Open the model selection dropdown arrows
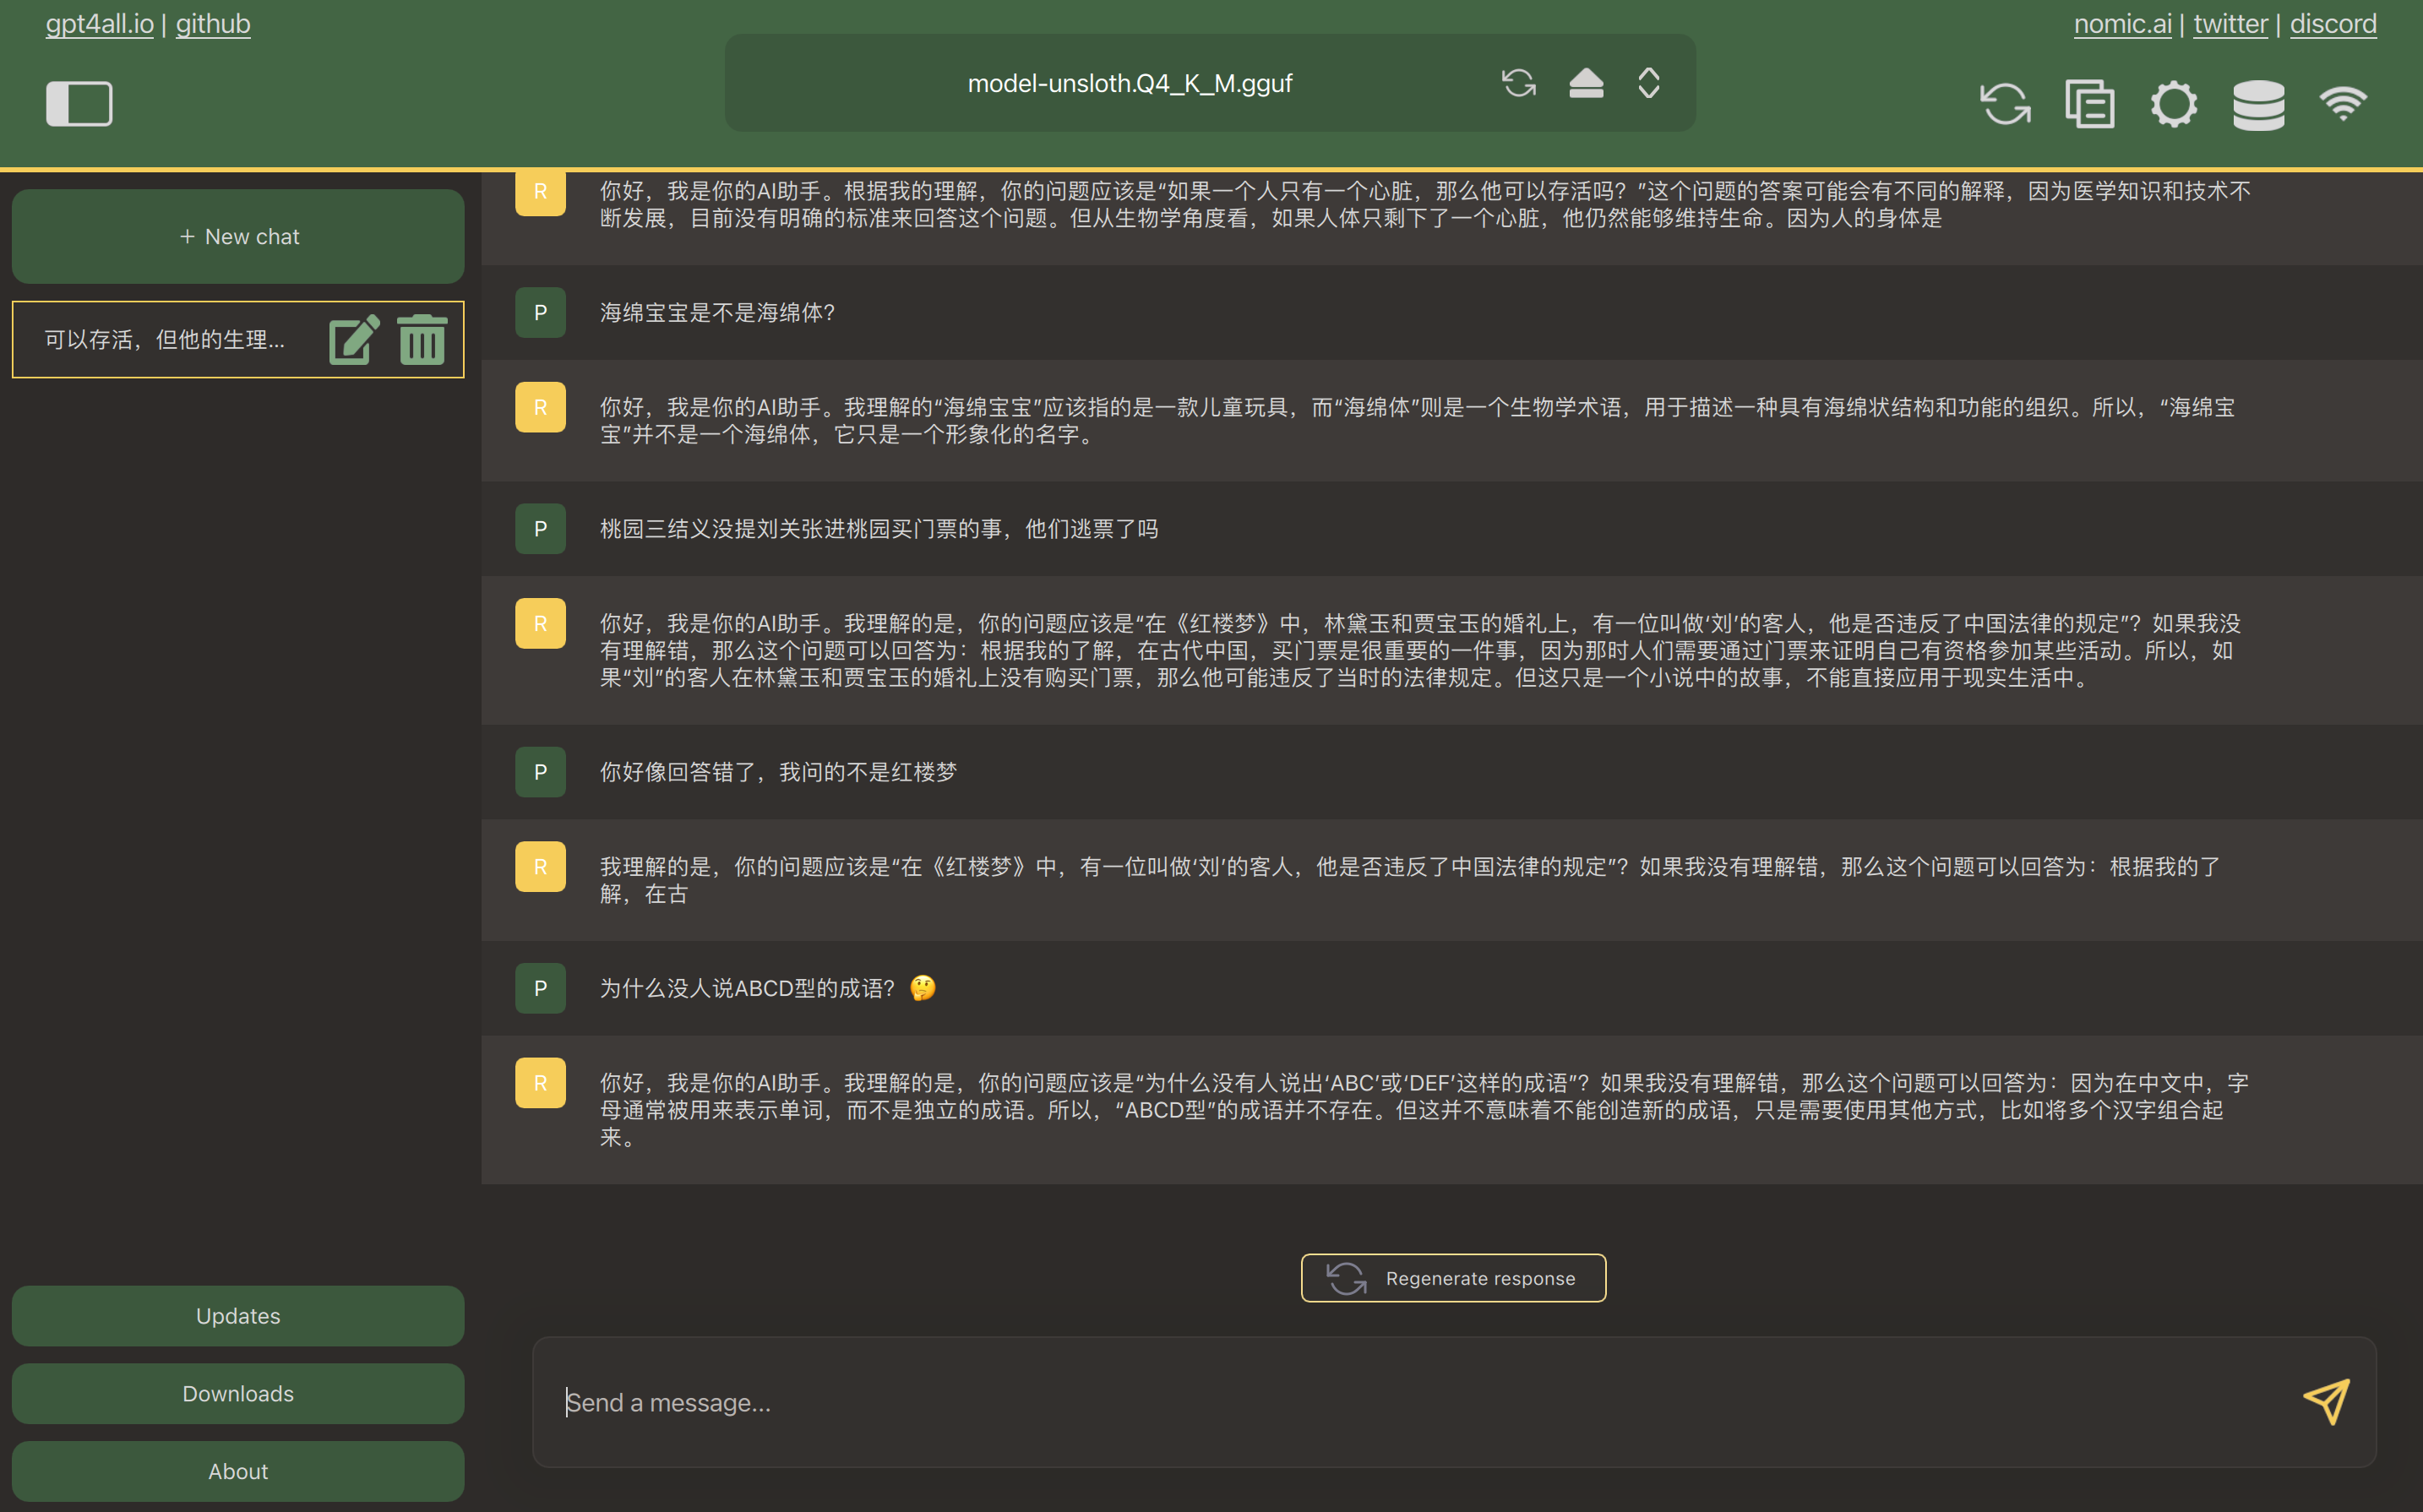This screenshot has height=1512, width=2423. click(1649, 83)
